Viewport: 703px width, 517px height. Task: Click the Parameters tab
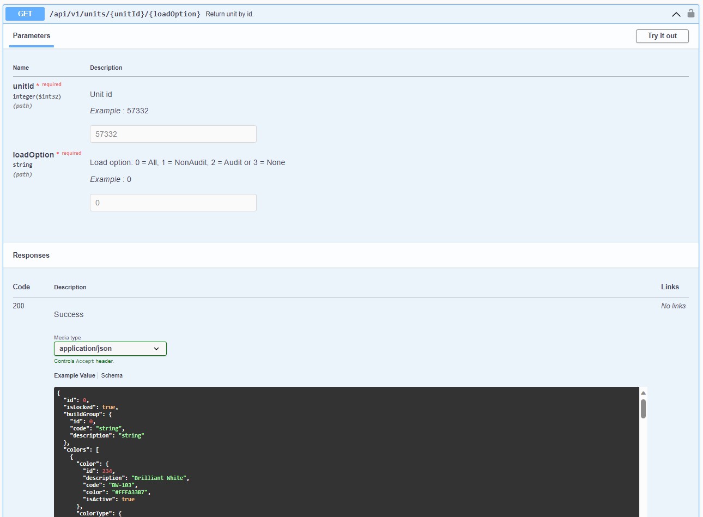(x=31, y=36)
